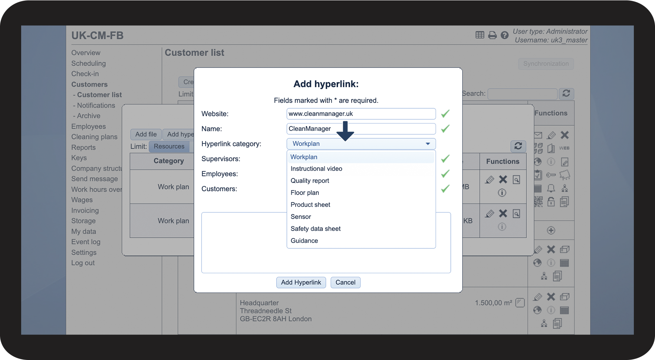Open the map plan function icon
Image resolution: width=655 pixels, height=360 pixels.
coord(565,175)
